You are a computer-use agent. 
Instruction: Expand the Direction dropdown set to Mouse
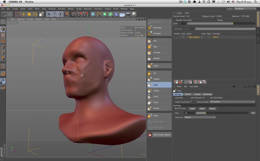coord(200,117)
